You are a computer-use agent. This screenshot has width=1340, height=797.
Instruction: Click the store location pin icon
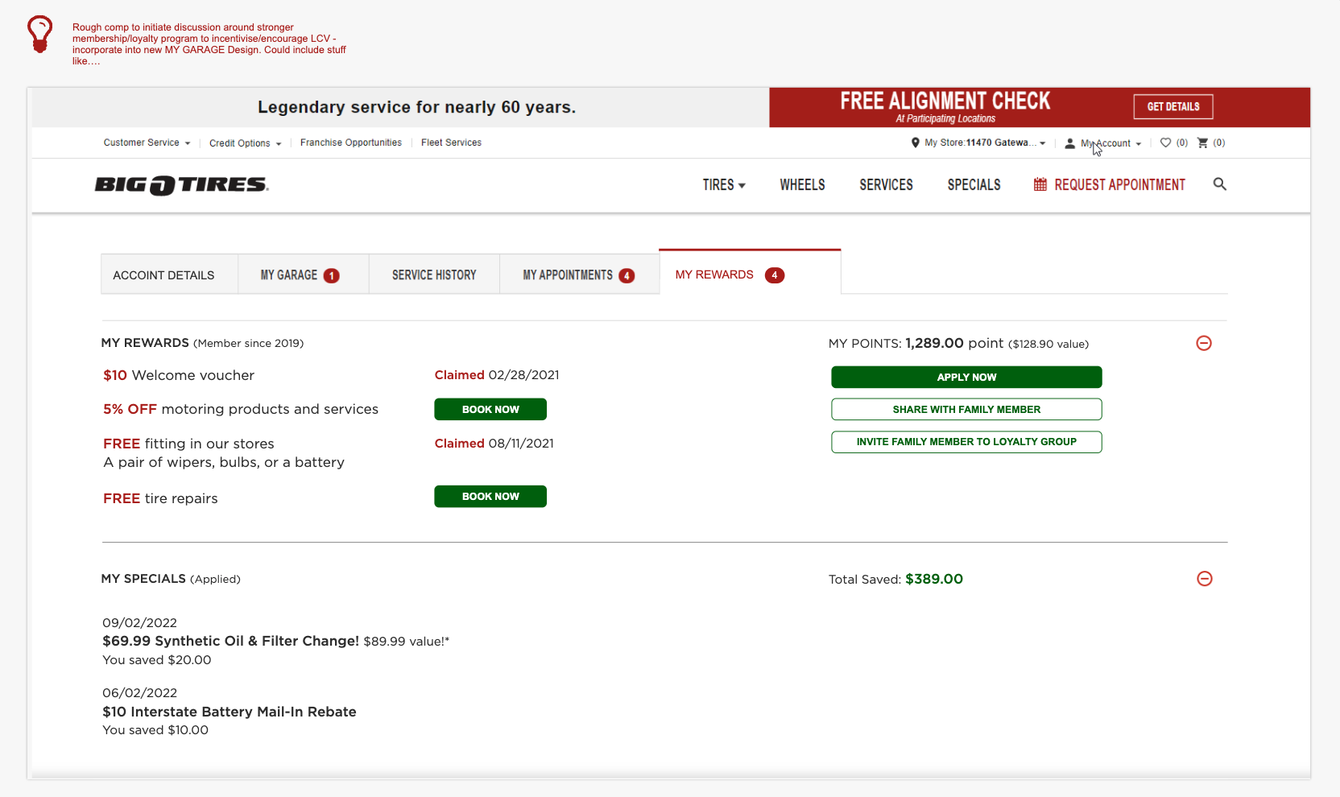[915, 142]
